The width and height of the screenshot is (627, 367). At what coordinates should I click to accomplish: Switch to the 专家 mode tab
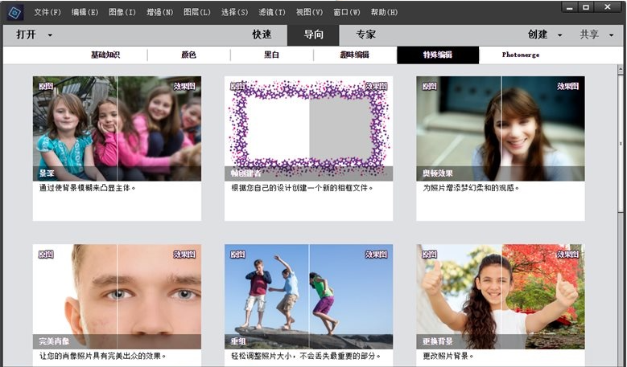point(366,35)
